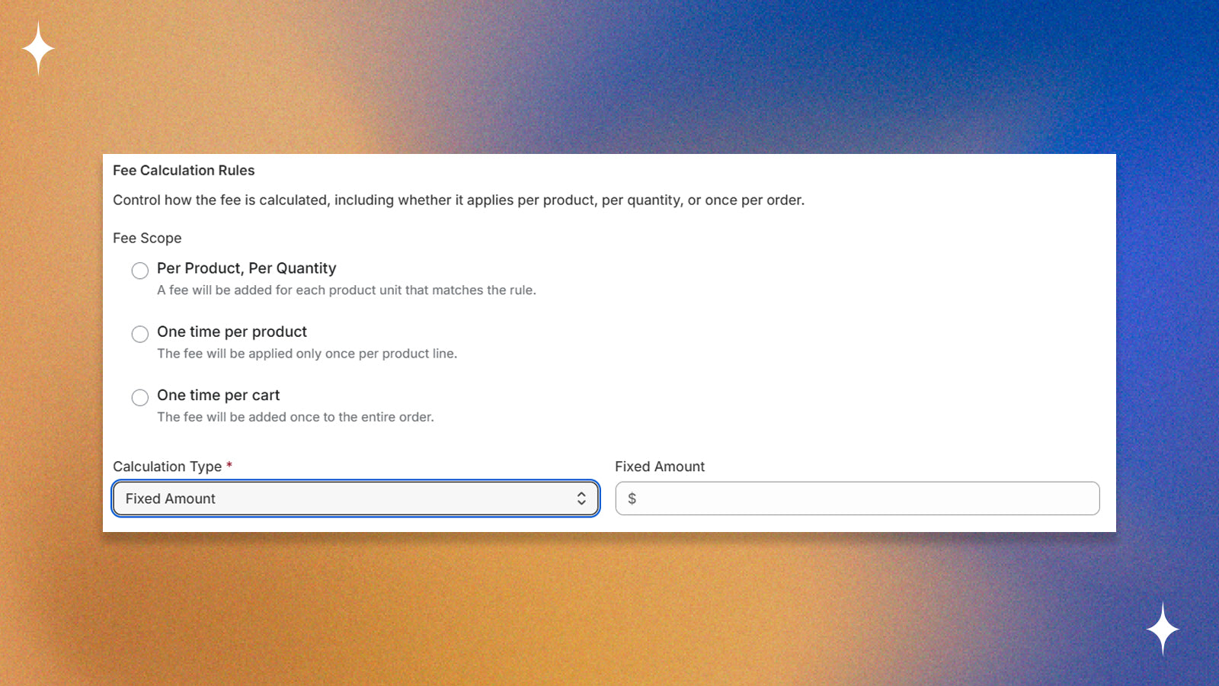The image size is (1219, 686).
Task: Click the Fee Scope section label
Action: coord(147,238)
